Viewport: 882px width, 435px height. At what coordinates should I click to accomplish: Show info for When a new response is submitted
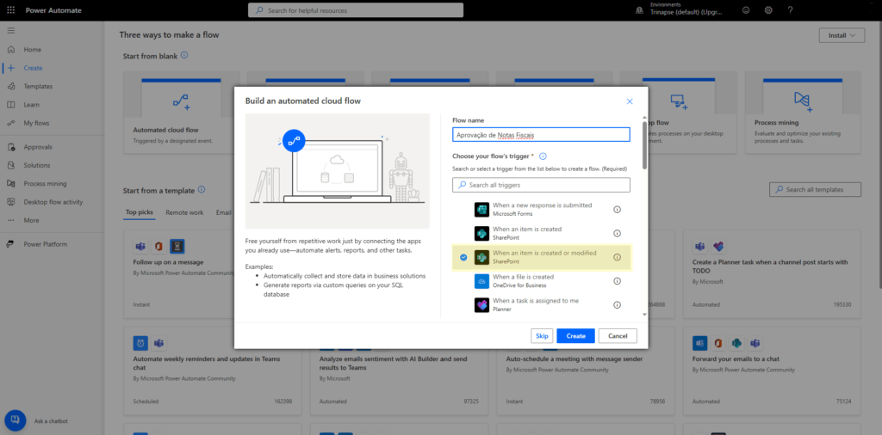click(617, 210)
